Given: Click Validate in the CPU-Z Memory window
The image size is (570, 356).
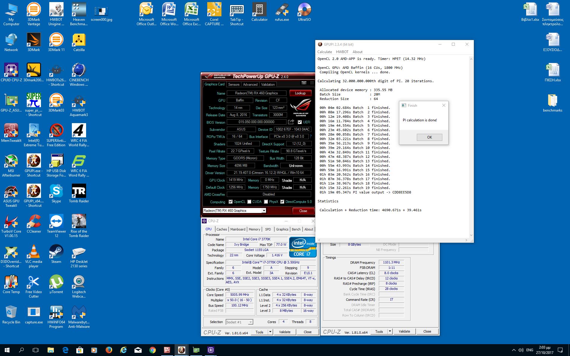Looking at the screenshot, I should [404, 331].
